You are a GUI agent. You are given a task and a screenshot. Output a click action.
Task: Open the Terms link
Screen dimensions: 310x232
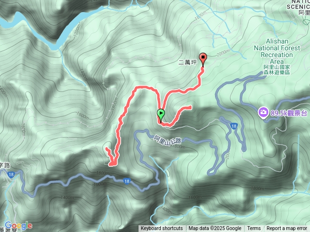(x=254, y=229)
